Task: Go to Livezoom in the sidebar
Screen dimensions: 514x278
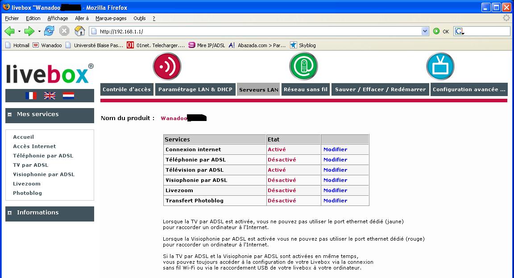Action: pos(27,184)
